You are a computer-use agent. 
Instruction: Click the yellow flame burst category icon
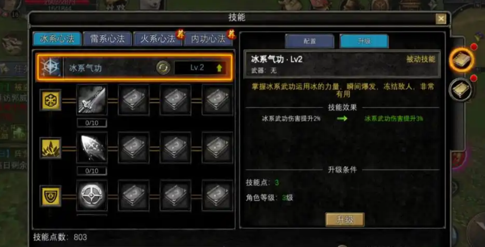point(50,148)
